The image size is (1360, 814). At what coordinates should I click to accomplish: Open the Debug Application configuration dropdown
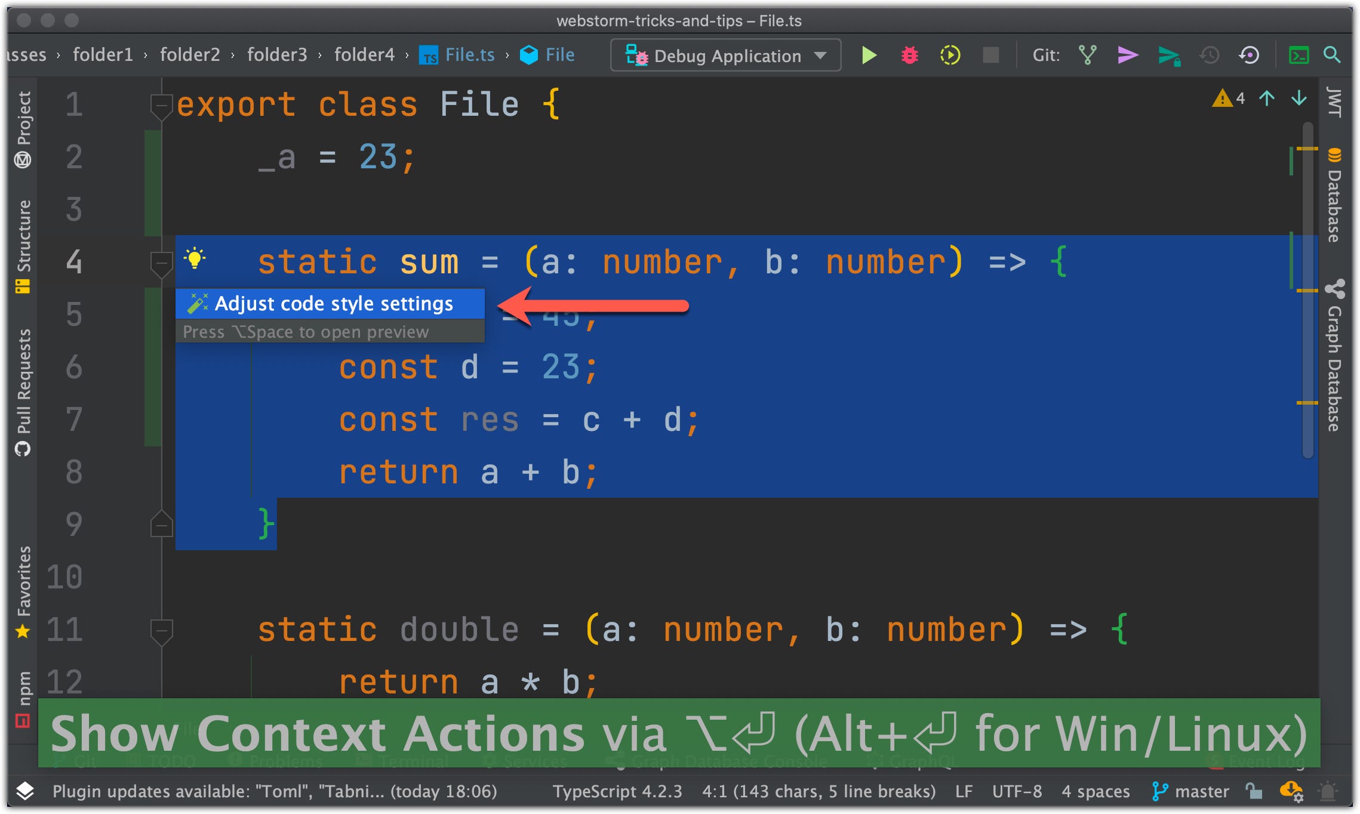click(x=726, y=55)
